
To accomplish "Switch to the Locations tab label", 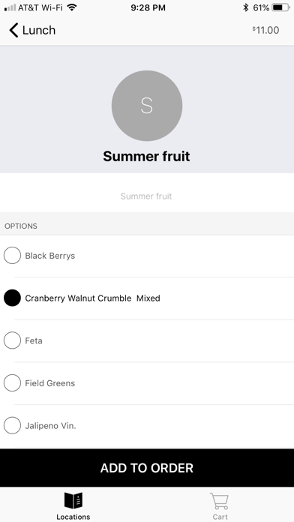I will coord(73,517).
